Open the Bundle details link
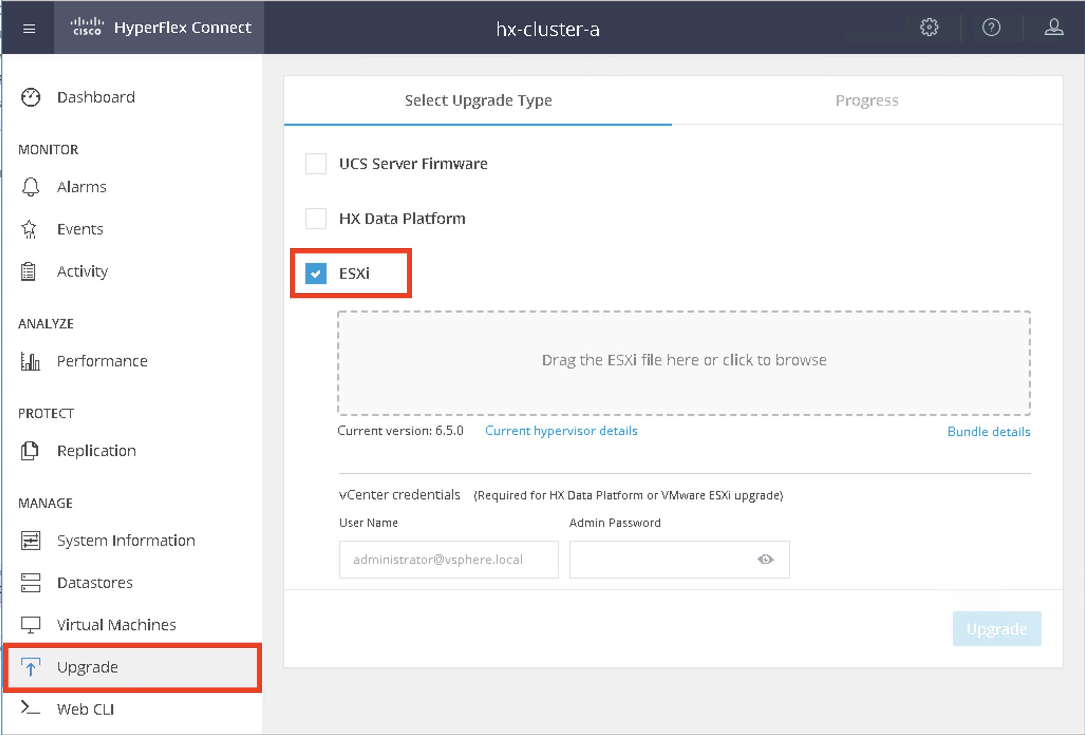The image size is (1085, 735). (x=988, y=432)
